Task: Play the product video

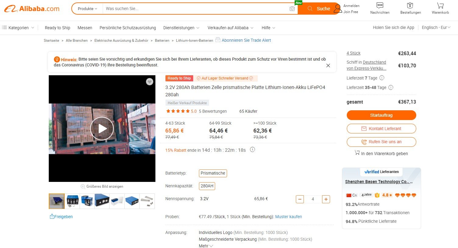Action: (102, 129)
